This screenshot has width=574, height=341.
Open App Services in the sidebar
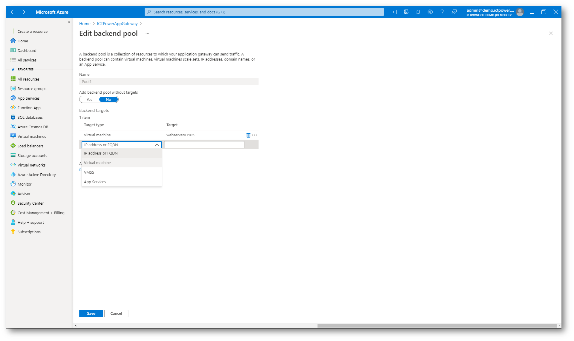pyautogui.click(x=28, y=98)
